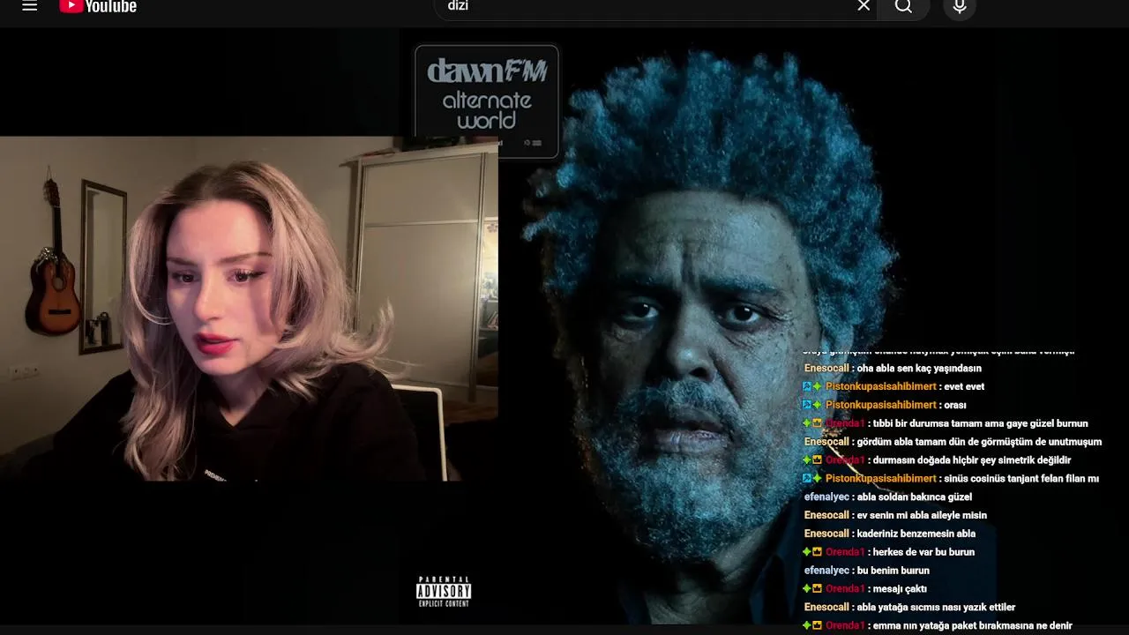The width and height of the screenshot is (1129, 635).
Task: Click message "mesajı çaktı"
Action: (x=900, y=589)
